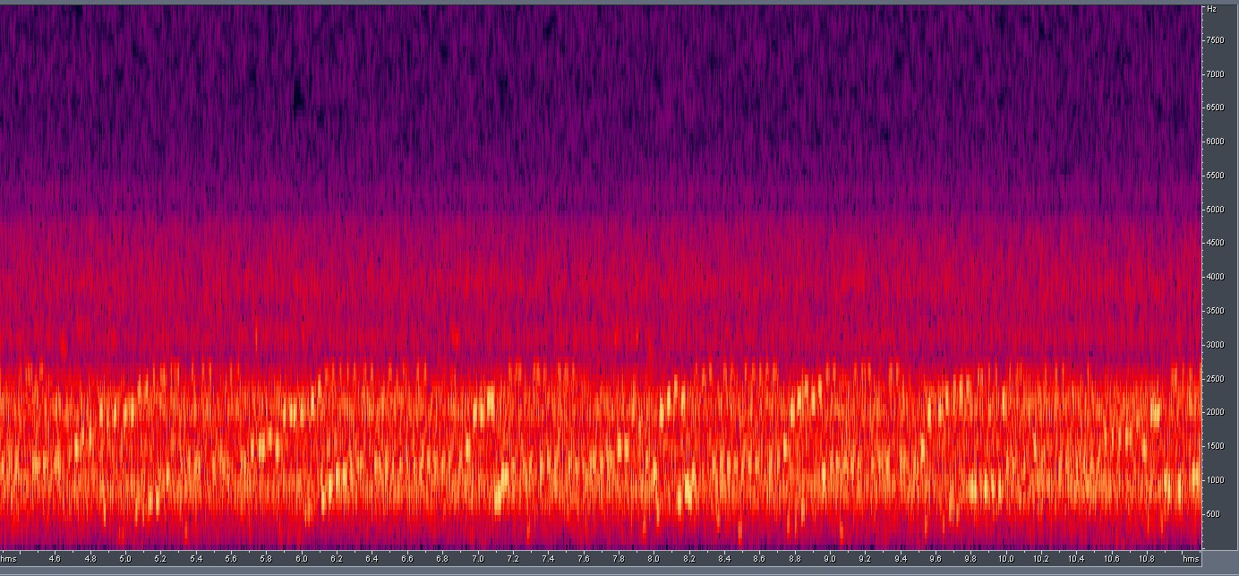Click 1000 on the frequency ruler

1214,480
